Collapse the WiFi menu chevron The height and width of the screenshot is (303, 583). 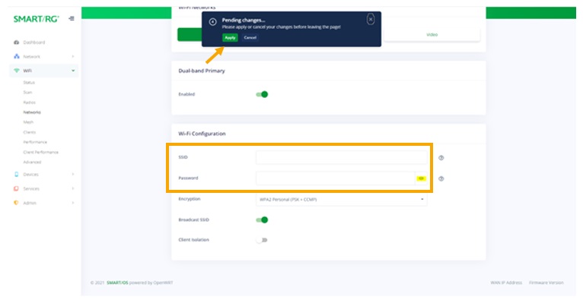tap(73, 71)
